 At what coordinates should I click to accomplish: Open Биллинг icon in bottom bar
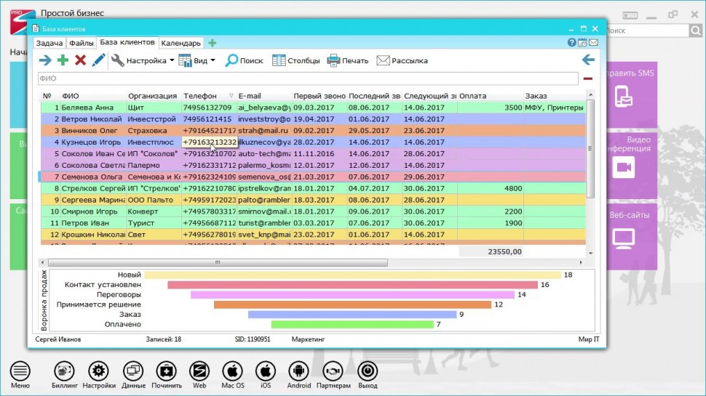[x=64, y=371]
